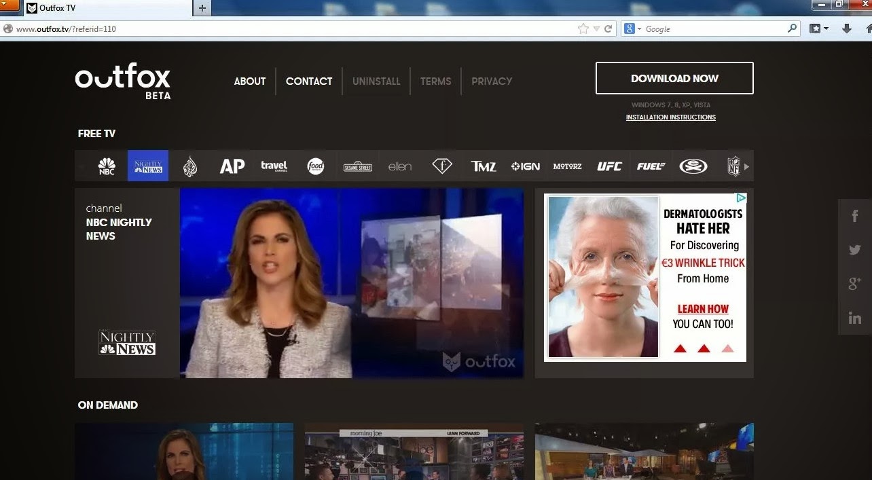Select the NBC channel icon

pos(107,166)
